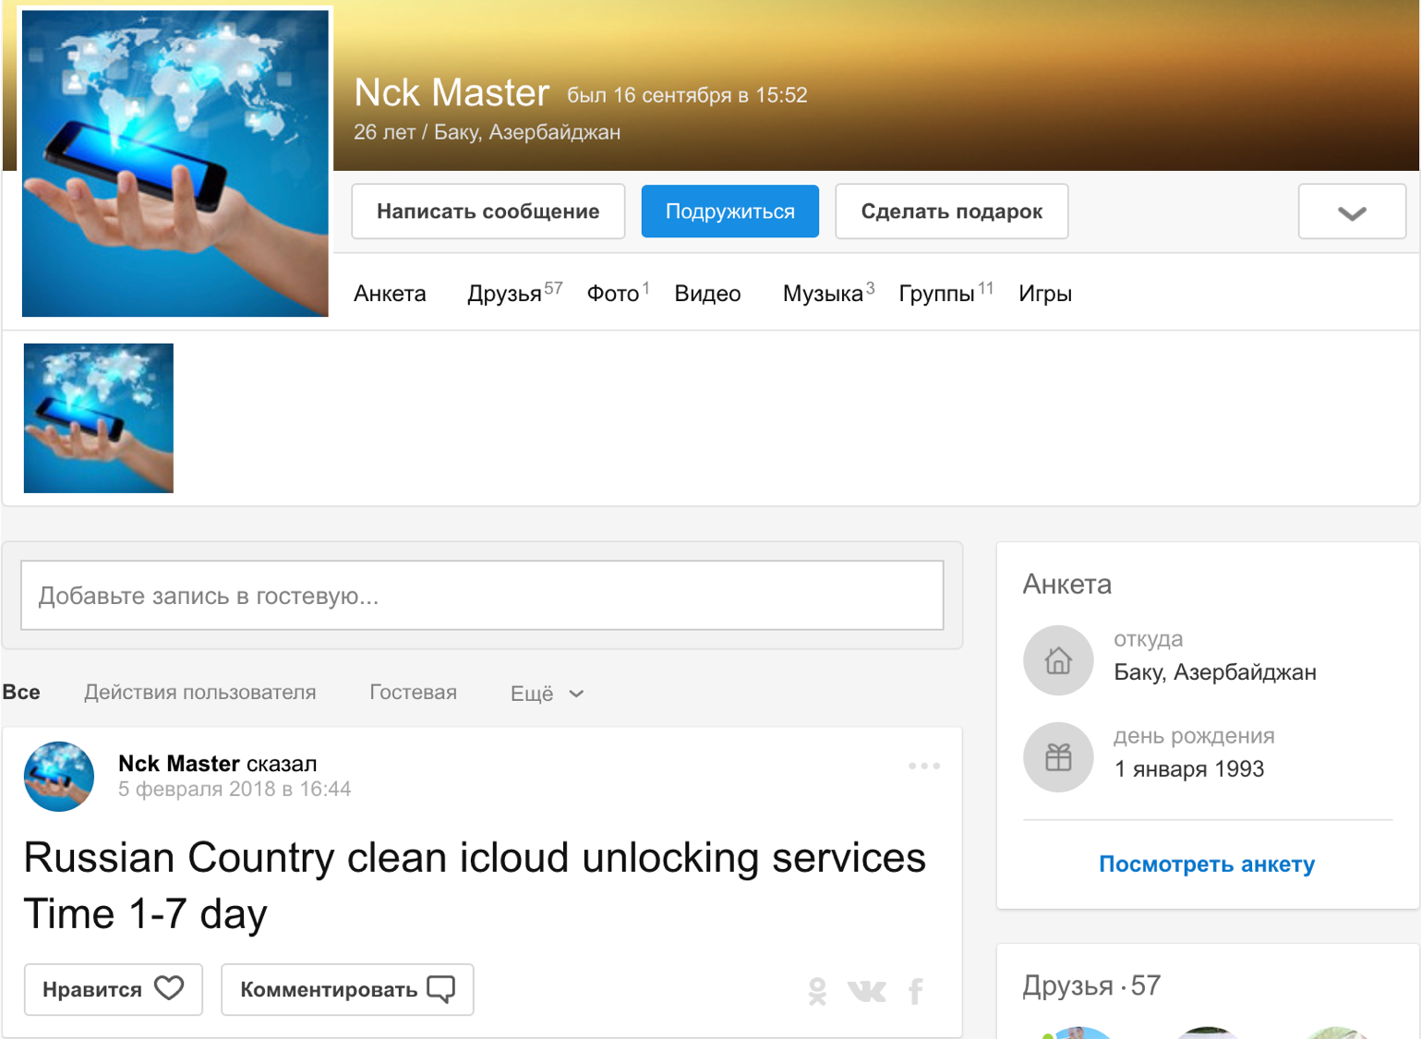The image size is (1421, 1039).
Task: Share the post to VK
Action: click(866, 991)
